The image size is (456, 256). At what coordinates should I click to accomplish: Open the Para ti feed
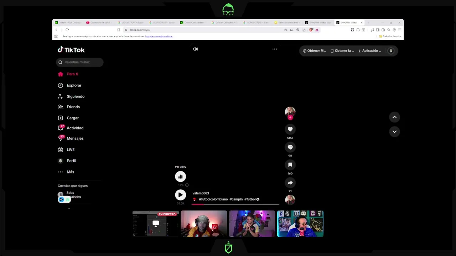tap(68, 74)
